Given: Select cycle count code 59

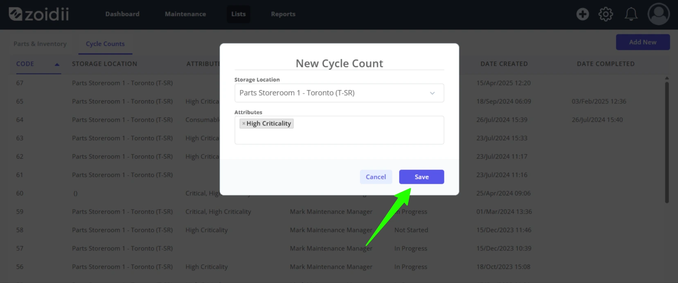Looking at the screenshot, I should (20, 212).
